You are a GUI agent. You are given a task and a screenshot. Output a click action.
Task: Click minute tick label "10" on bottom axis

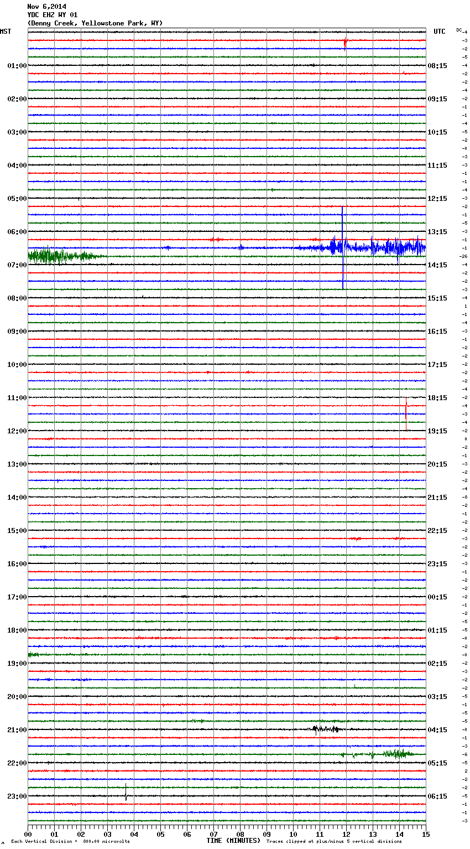[x=293, y=834]
